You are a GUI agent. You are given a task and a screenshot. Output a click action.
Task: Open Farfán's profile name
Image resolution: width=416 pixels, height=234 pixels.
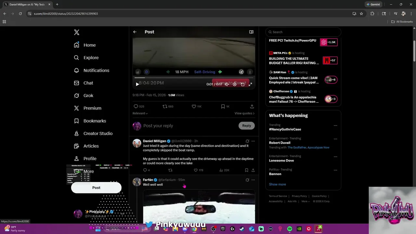click(148, 180)
